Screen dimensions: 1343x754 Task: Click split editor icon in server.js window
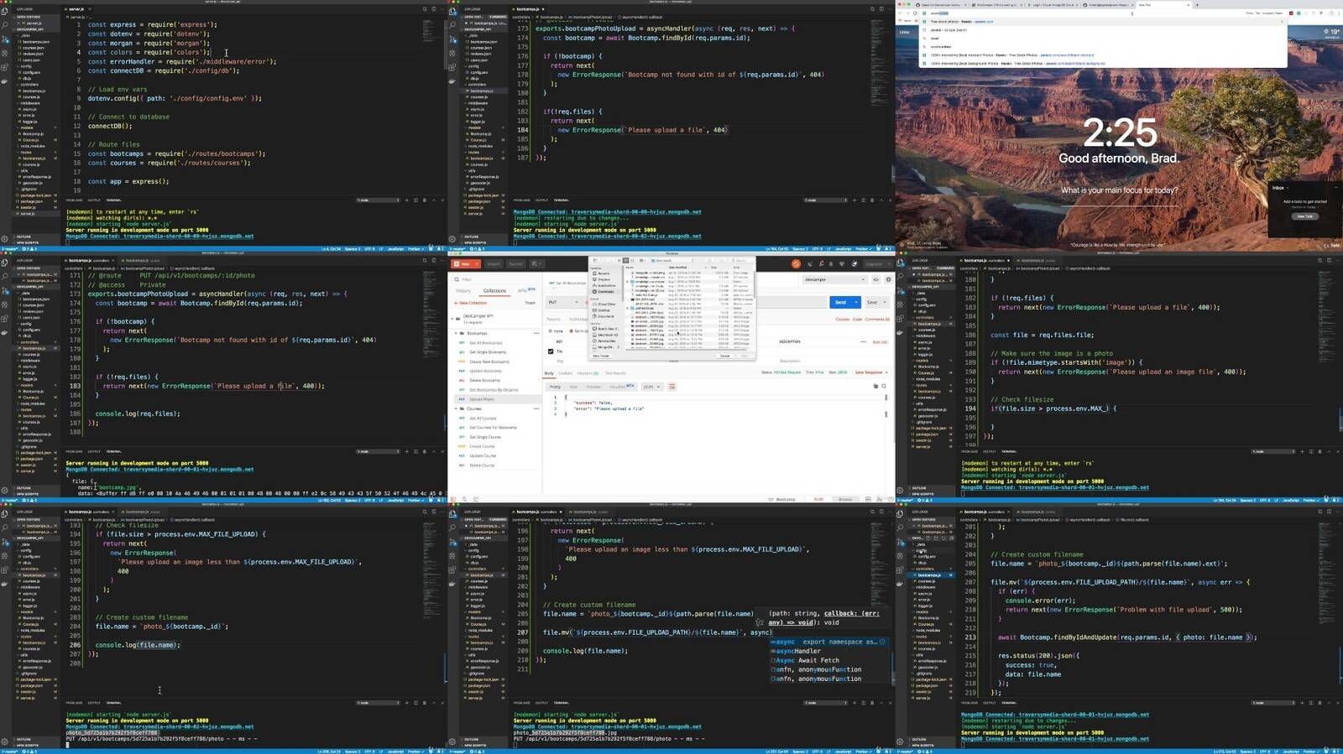[x=433, y=9]
